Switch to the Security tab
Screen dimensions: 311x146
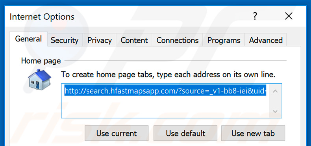(65, 40)
